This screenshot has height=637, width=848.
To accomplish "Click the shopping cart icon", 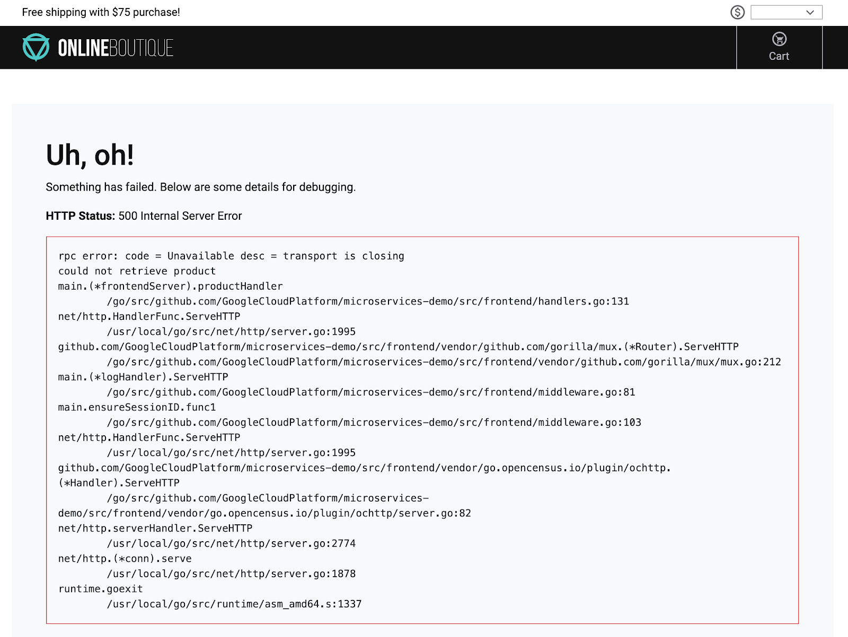I will [779, 39].
